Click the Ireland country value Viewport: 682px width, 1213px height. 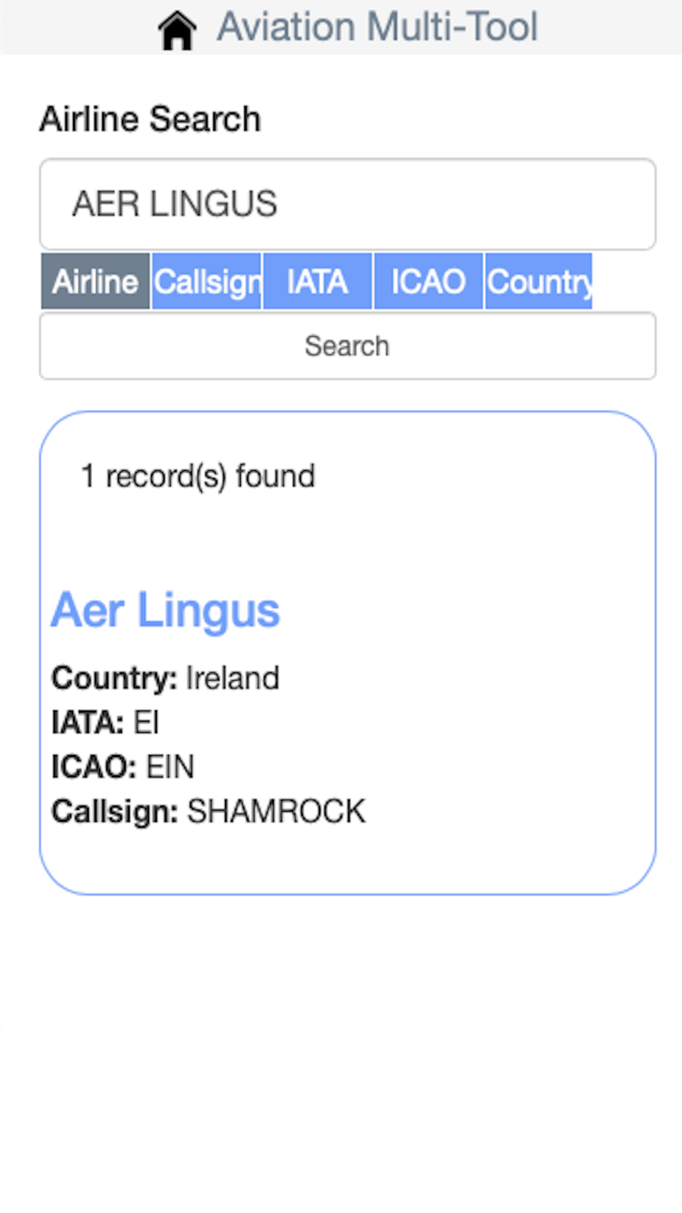pos(233,678)
